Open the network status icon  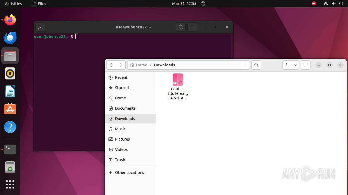[x=326, y=4]
